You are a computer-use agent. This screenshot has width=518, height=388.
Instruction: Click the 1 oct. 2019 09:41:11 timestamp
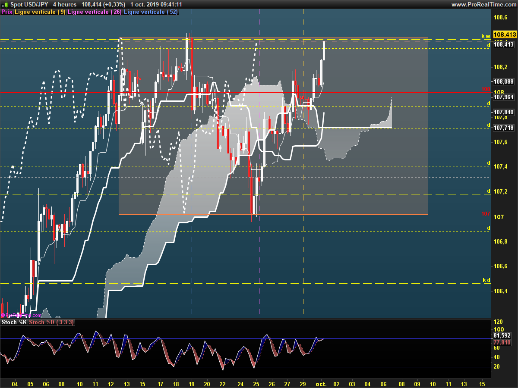click(x=156, y=4)
